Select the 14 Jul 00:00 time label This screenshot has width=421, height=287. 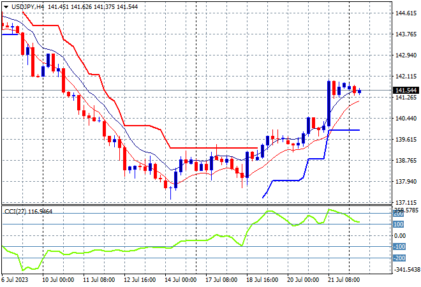tap(181, 280)
